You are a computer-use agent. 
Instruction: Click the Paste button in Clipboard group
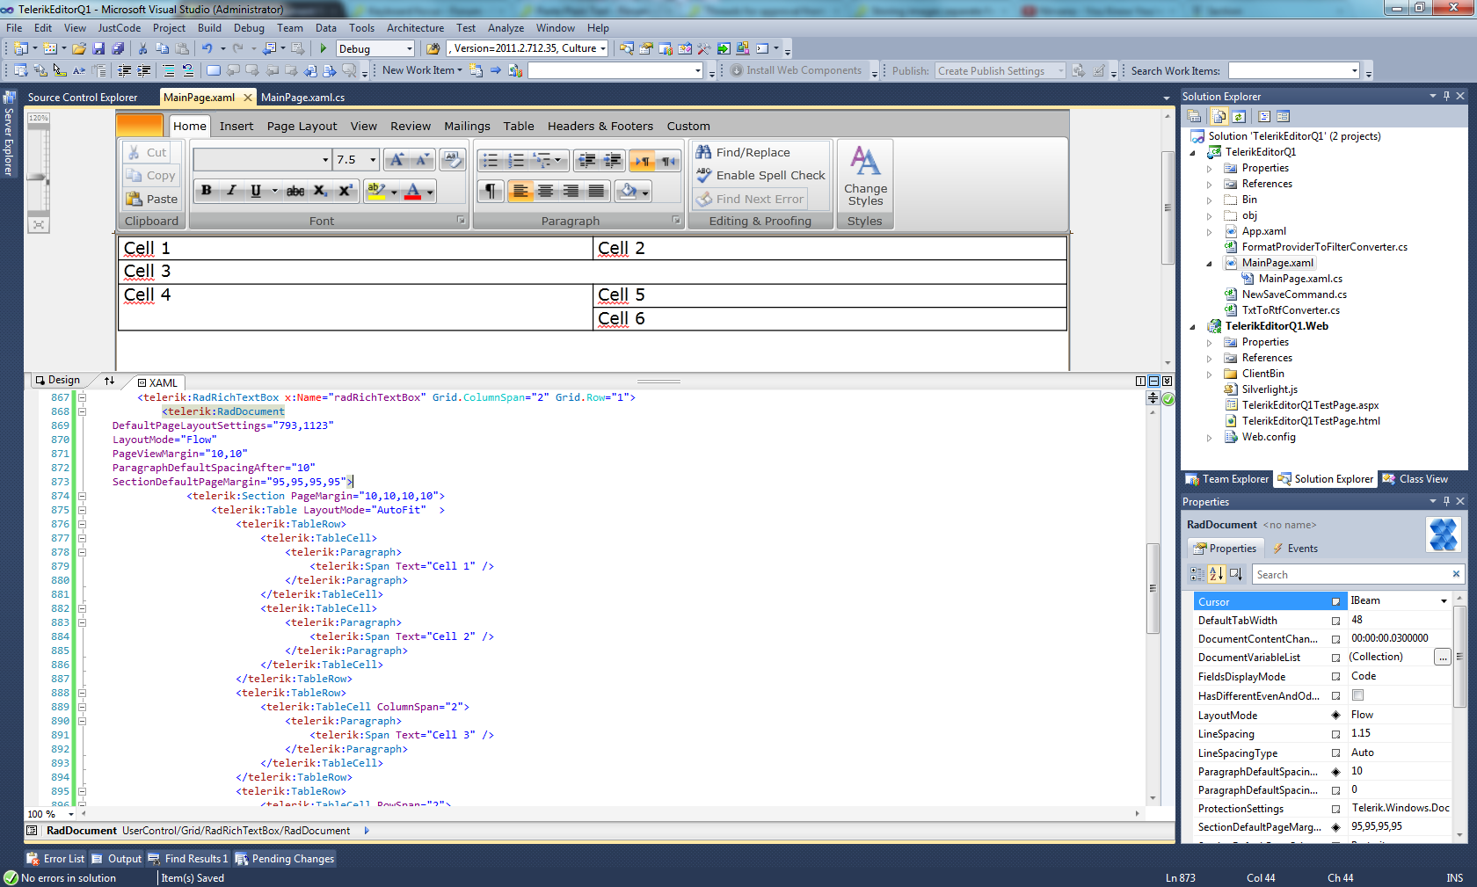(151, 199)
